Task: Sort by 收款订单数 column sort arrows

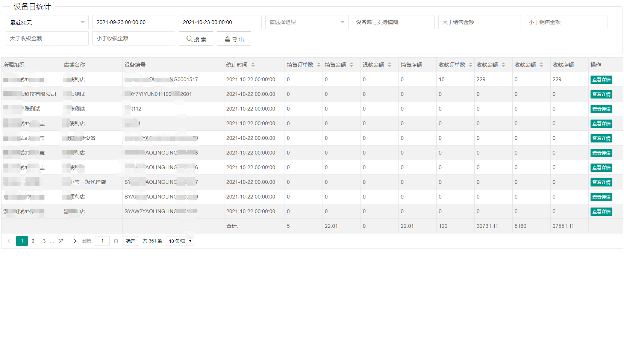Action: 471,65
